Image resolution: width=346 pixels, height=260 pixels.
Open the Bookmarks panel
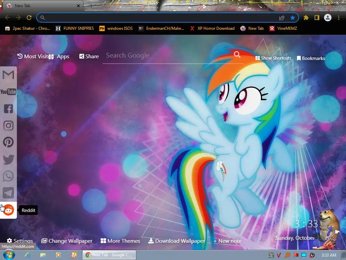[x=311, y=58]
